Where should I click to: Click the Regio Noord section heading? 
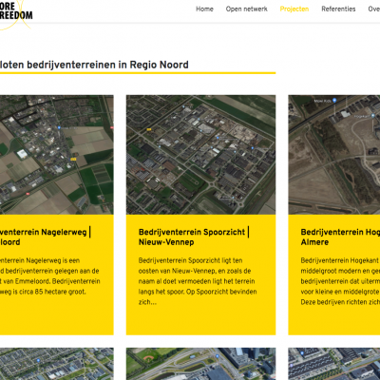94,65
